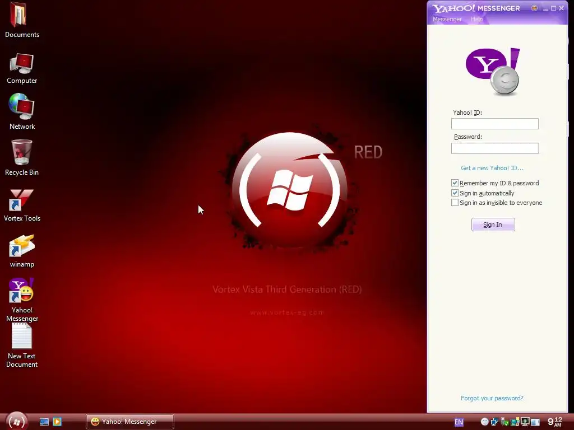This screenshot has height=430, width=574.
Task: Close the Yahoo! Messenger window
Action: click(x=562, y=8)
